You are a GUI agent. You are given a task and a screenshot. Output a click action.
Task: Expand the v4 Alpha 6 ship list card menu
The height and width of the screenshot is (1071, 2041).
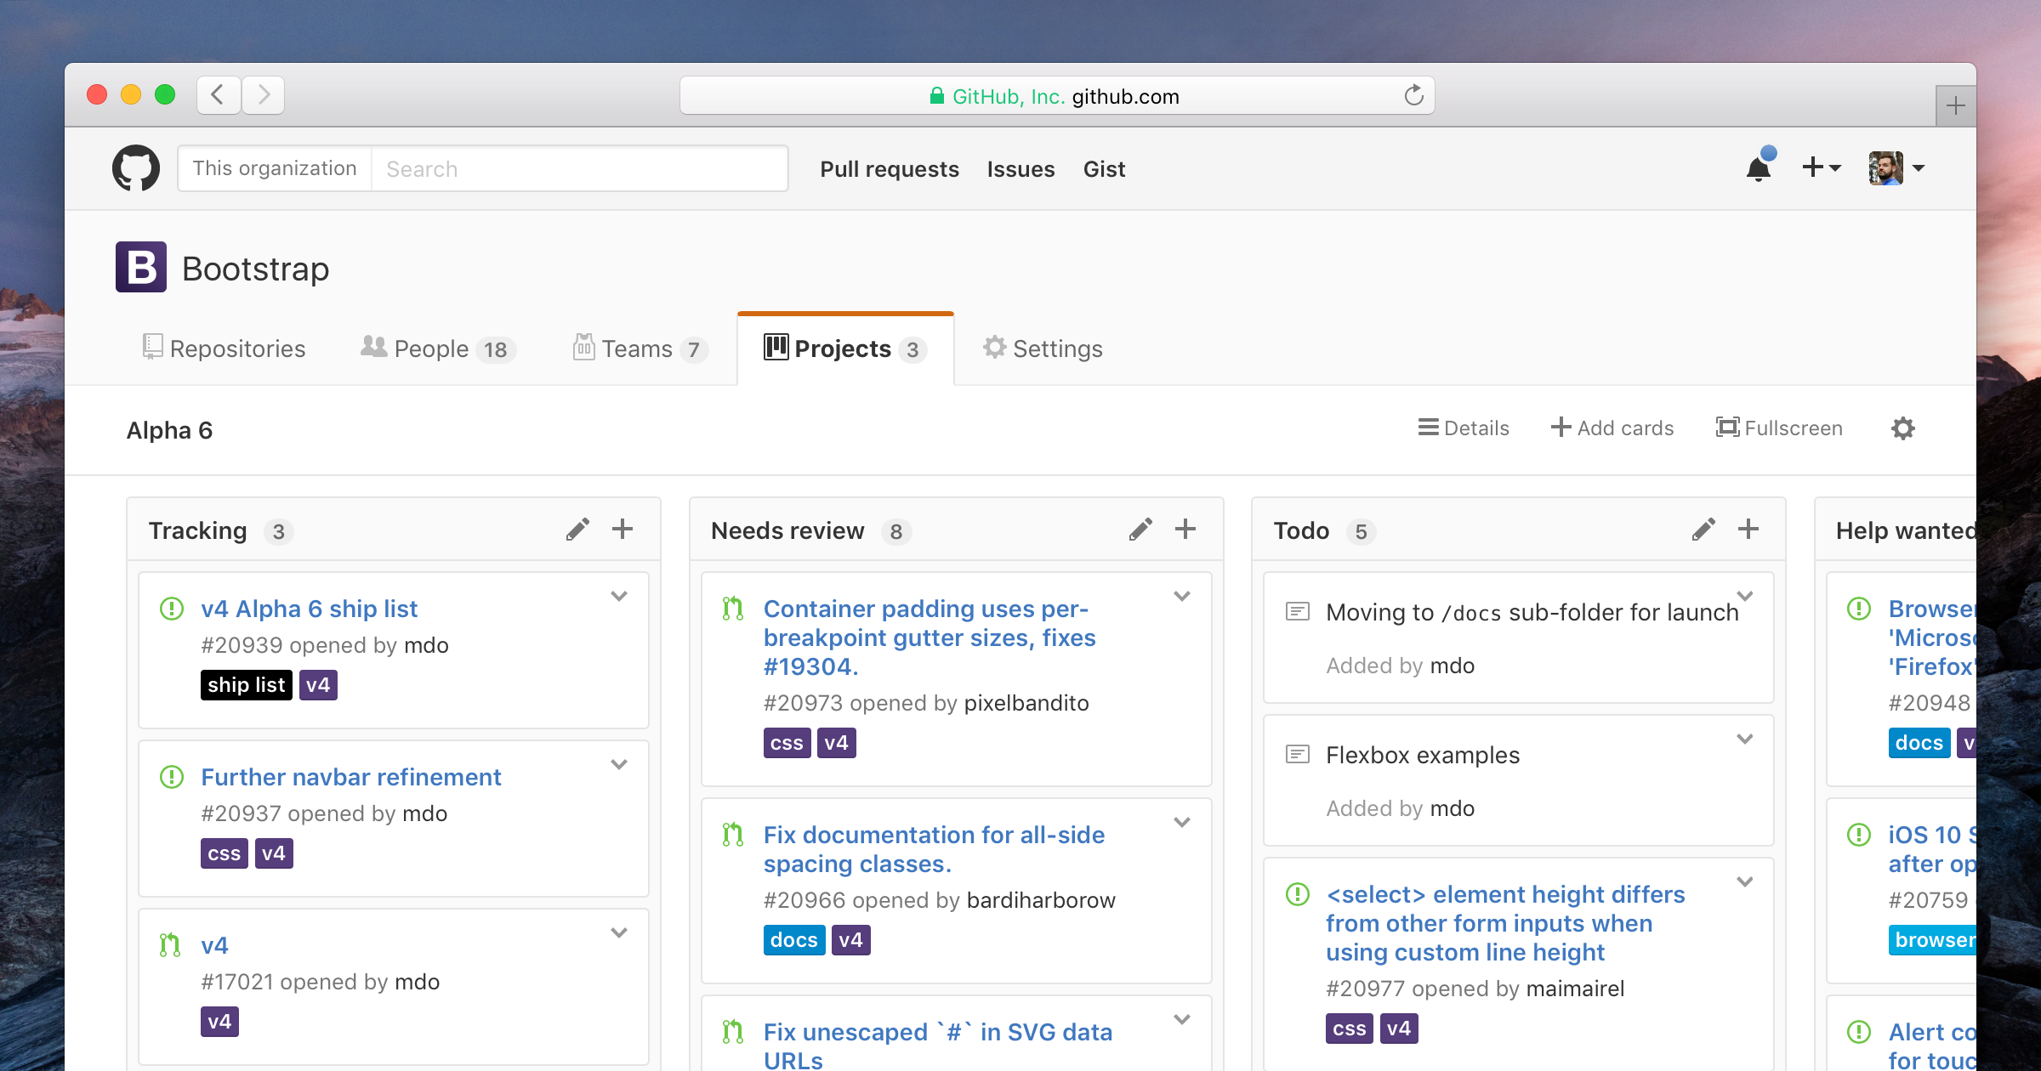(619, 596)
